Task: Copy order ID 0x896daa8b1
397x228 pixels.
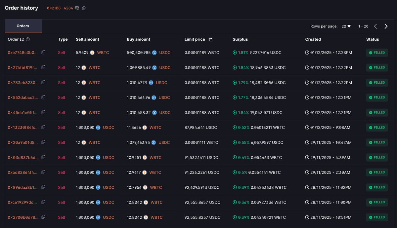Action: pyautogui.click(x=43, y=187)
